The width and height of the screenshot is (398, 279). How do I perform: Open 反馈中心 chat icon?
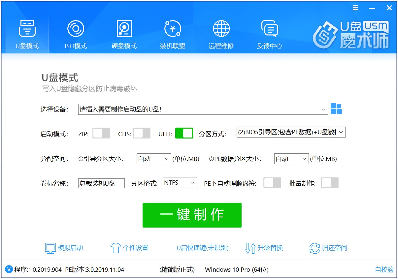tap(269, 29)
